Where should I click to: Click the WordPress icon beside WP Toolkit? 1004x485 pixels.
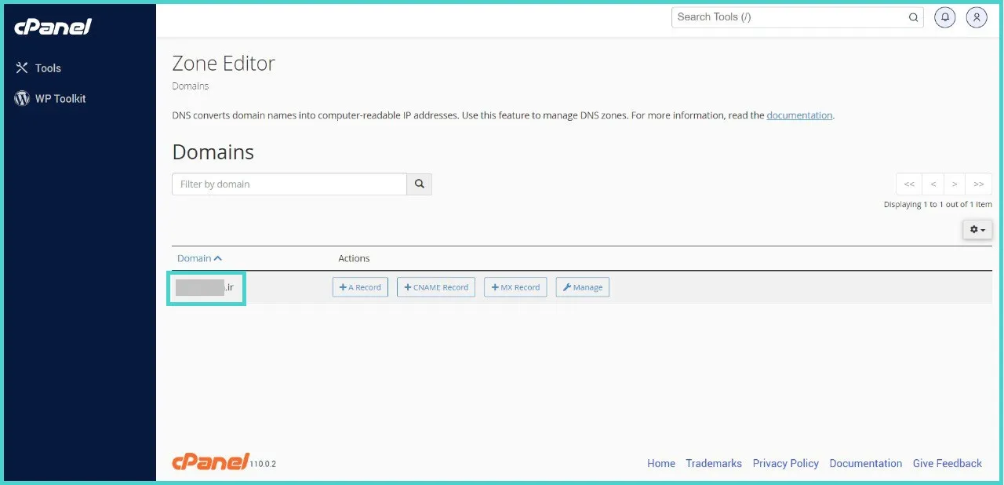point(22,99)
